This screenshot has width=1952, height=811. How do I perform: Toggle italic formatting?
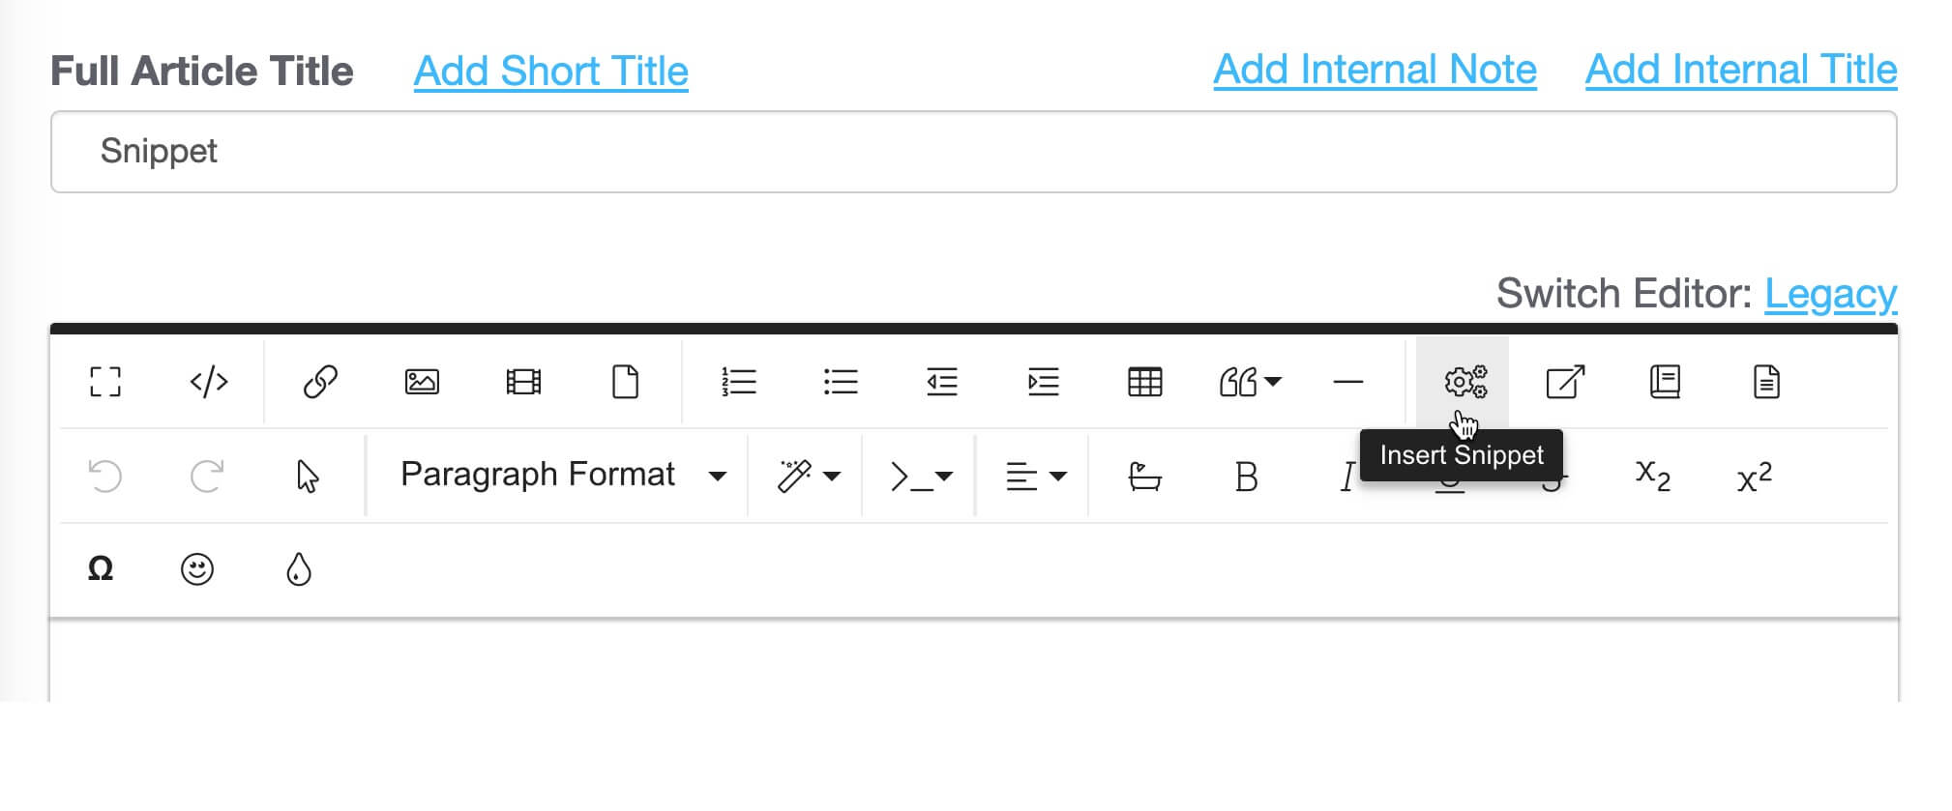pos(1346,477)
